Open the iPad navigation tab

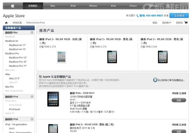click(113, 6)
